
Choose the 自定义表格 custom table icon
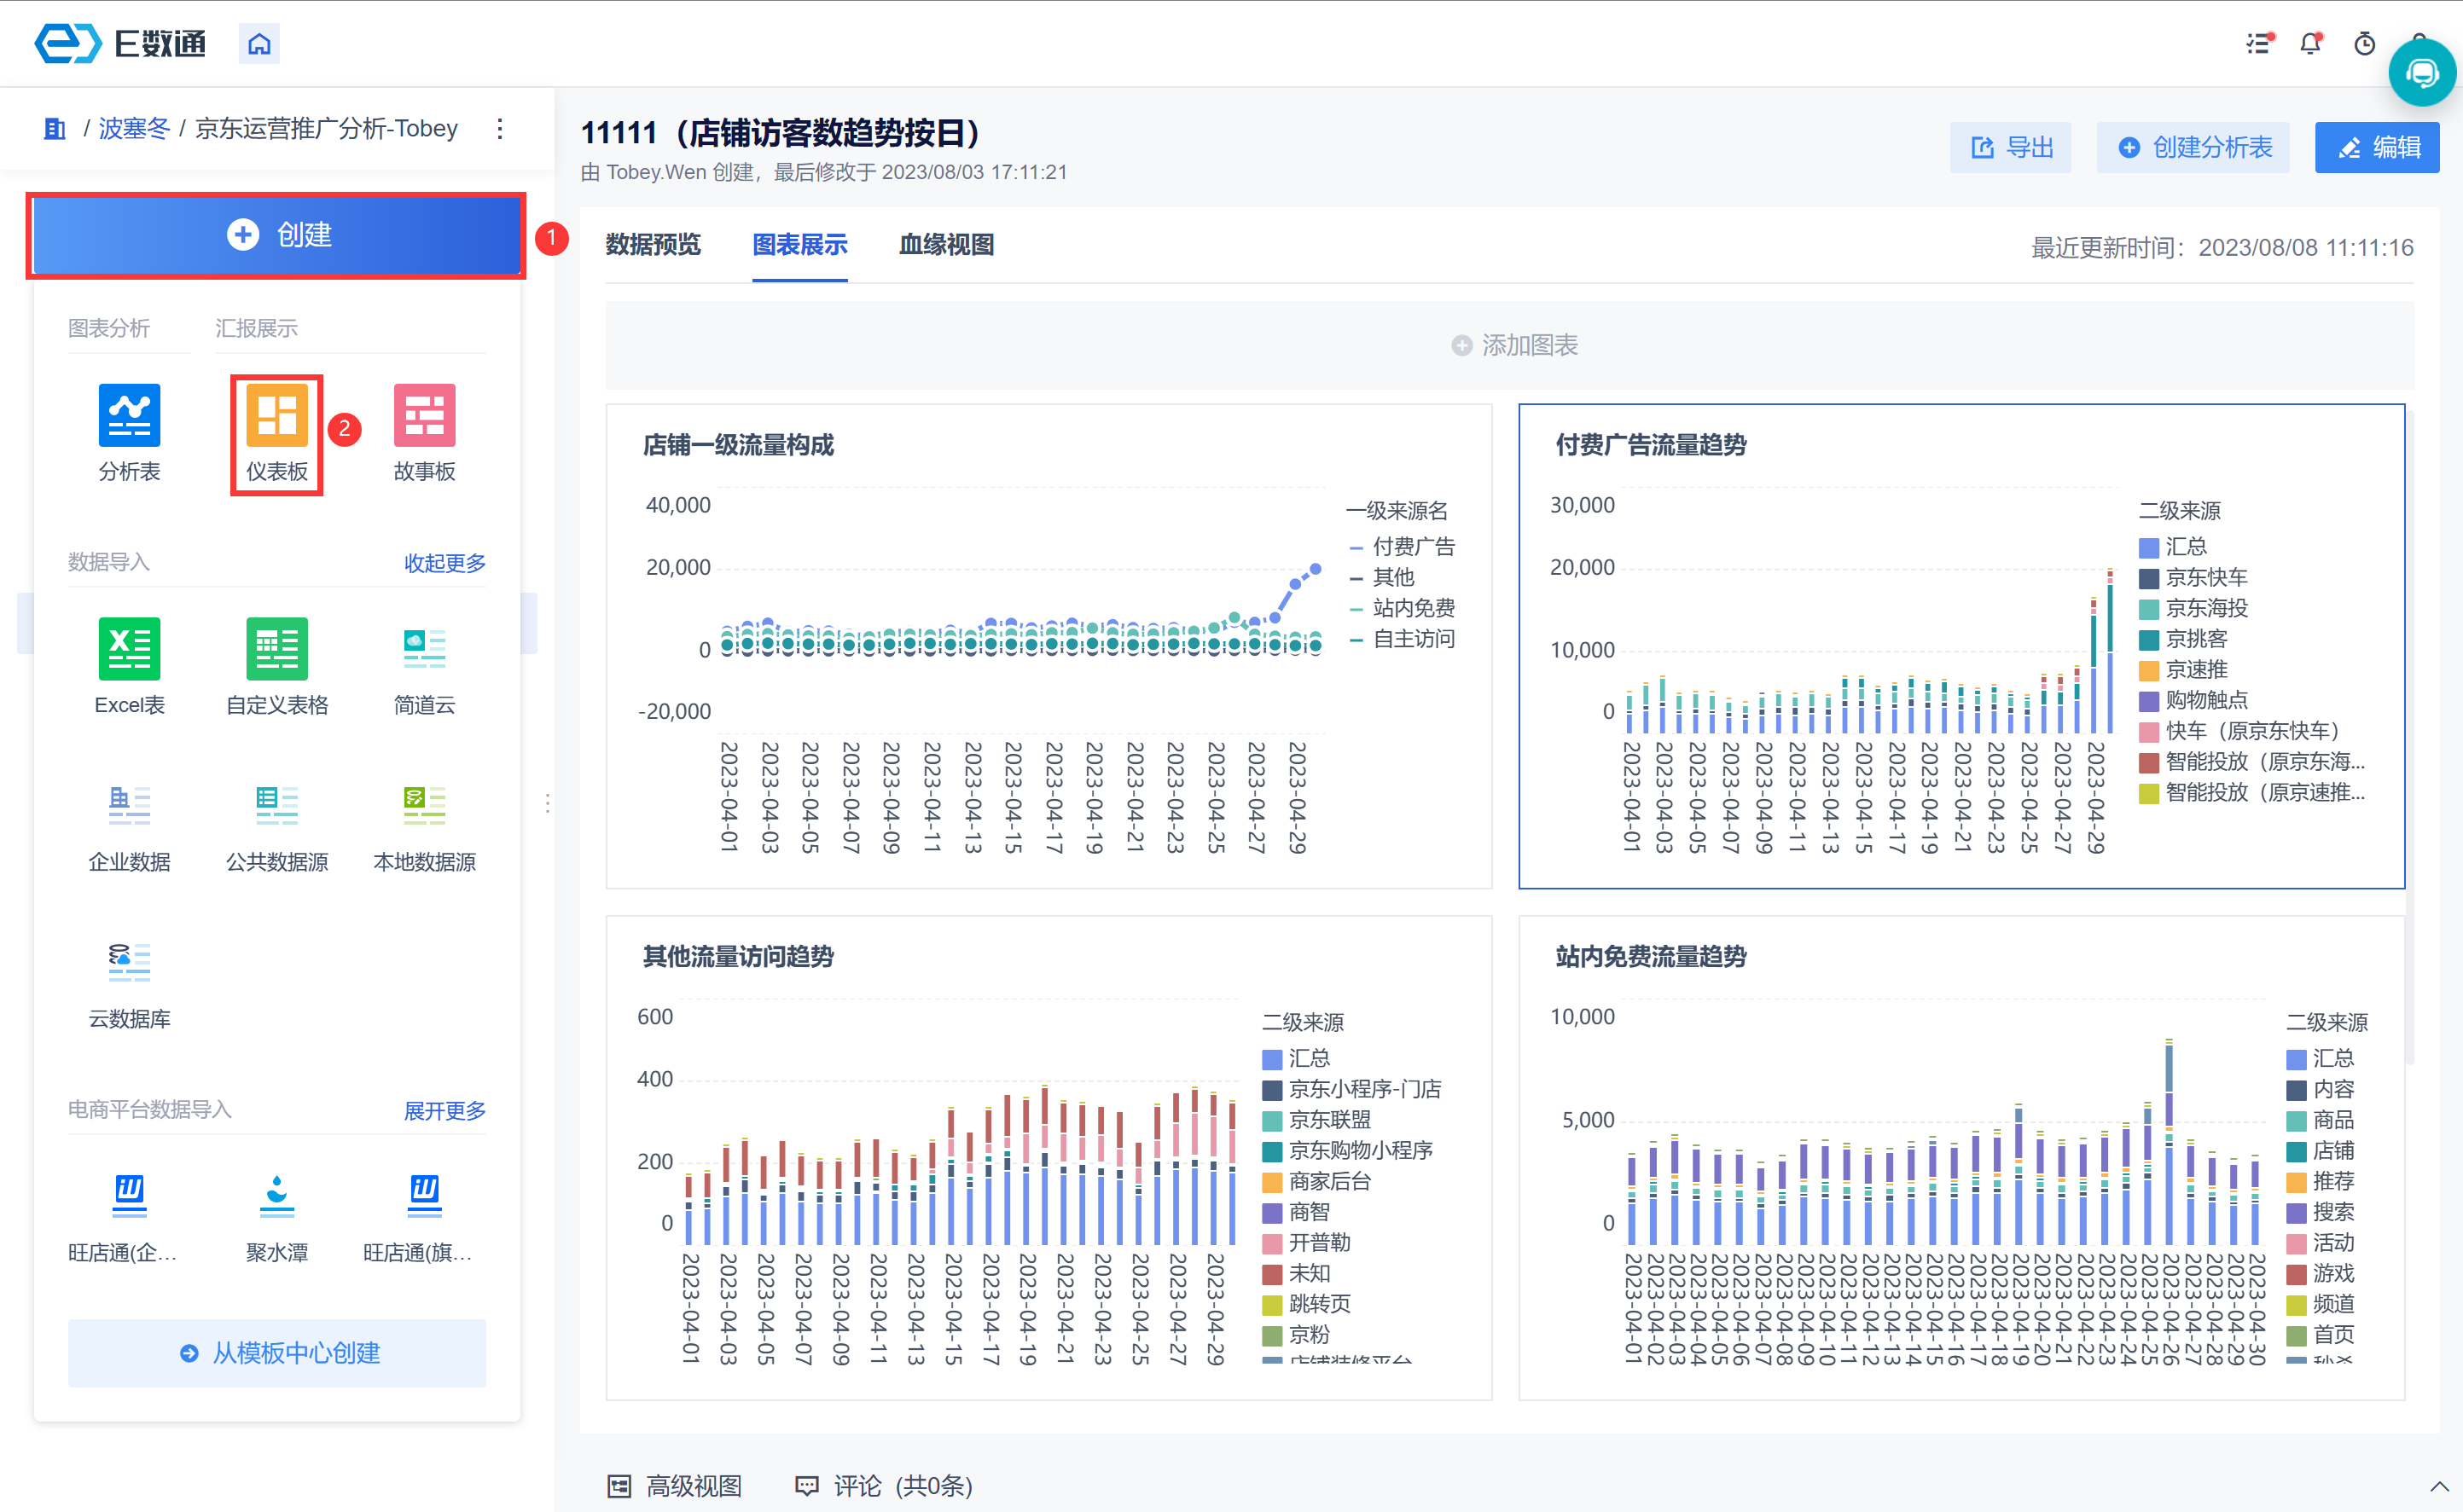click(x=276, y=649)
